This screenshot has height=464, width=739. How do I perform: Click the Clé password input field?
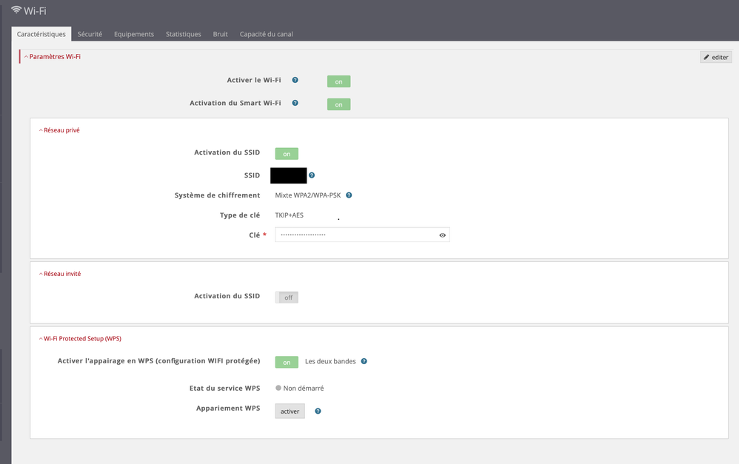click(355, 235)
